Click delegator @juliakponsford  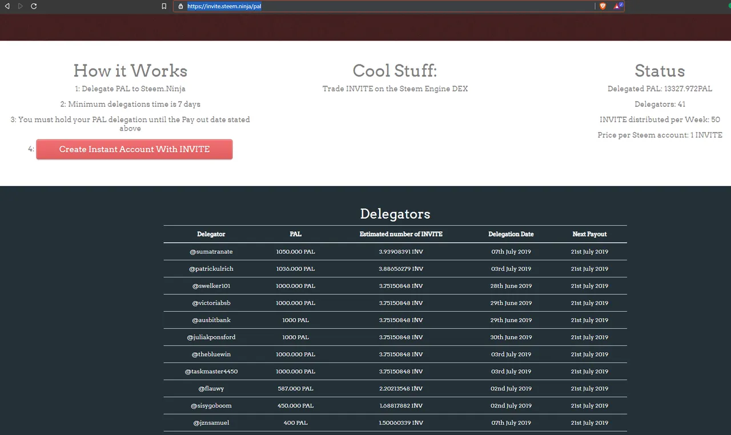point(211,337)
